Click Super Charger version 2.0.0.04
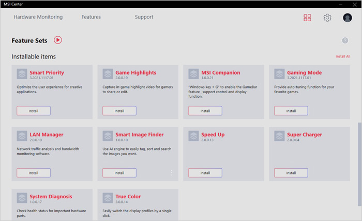 coord(293,140)
